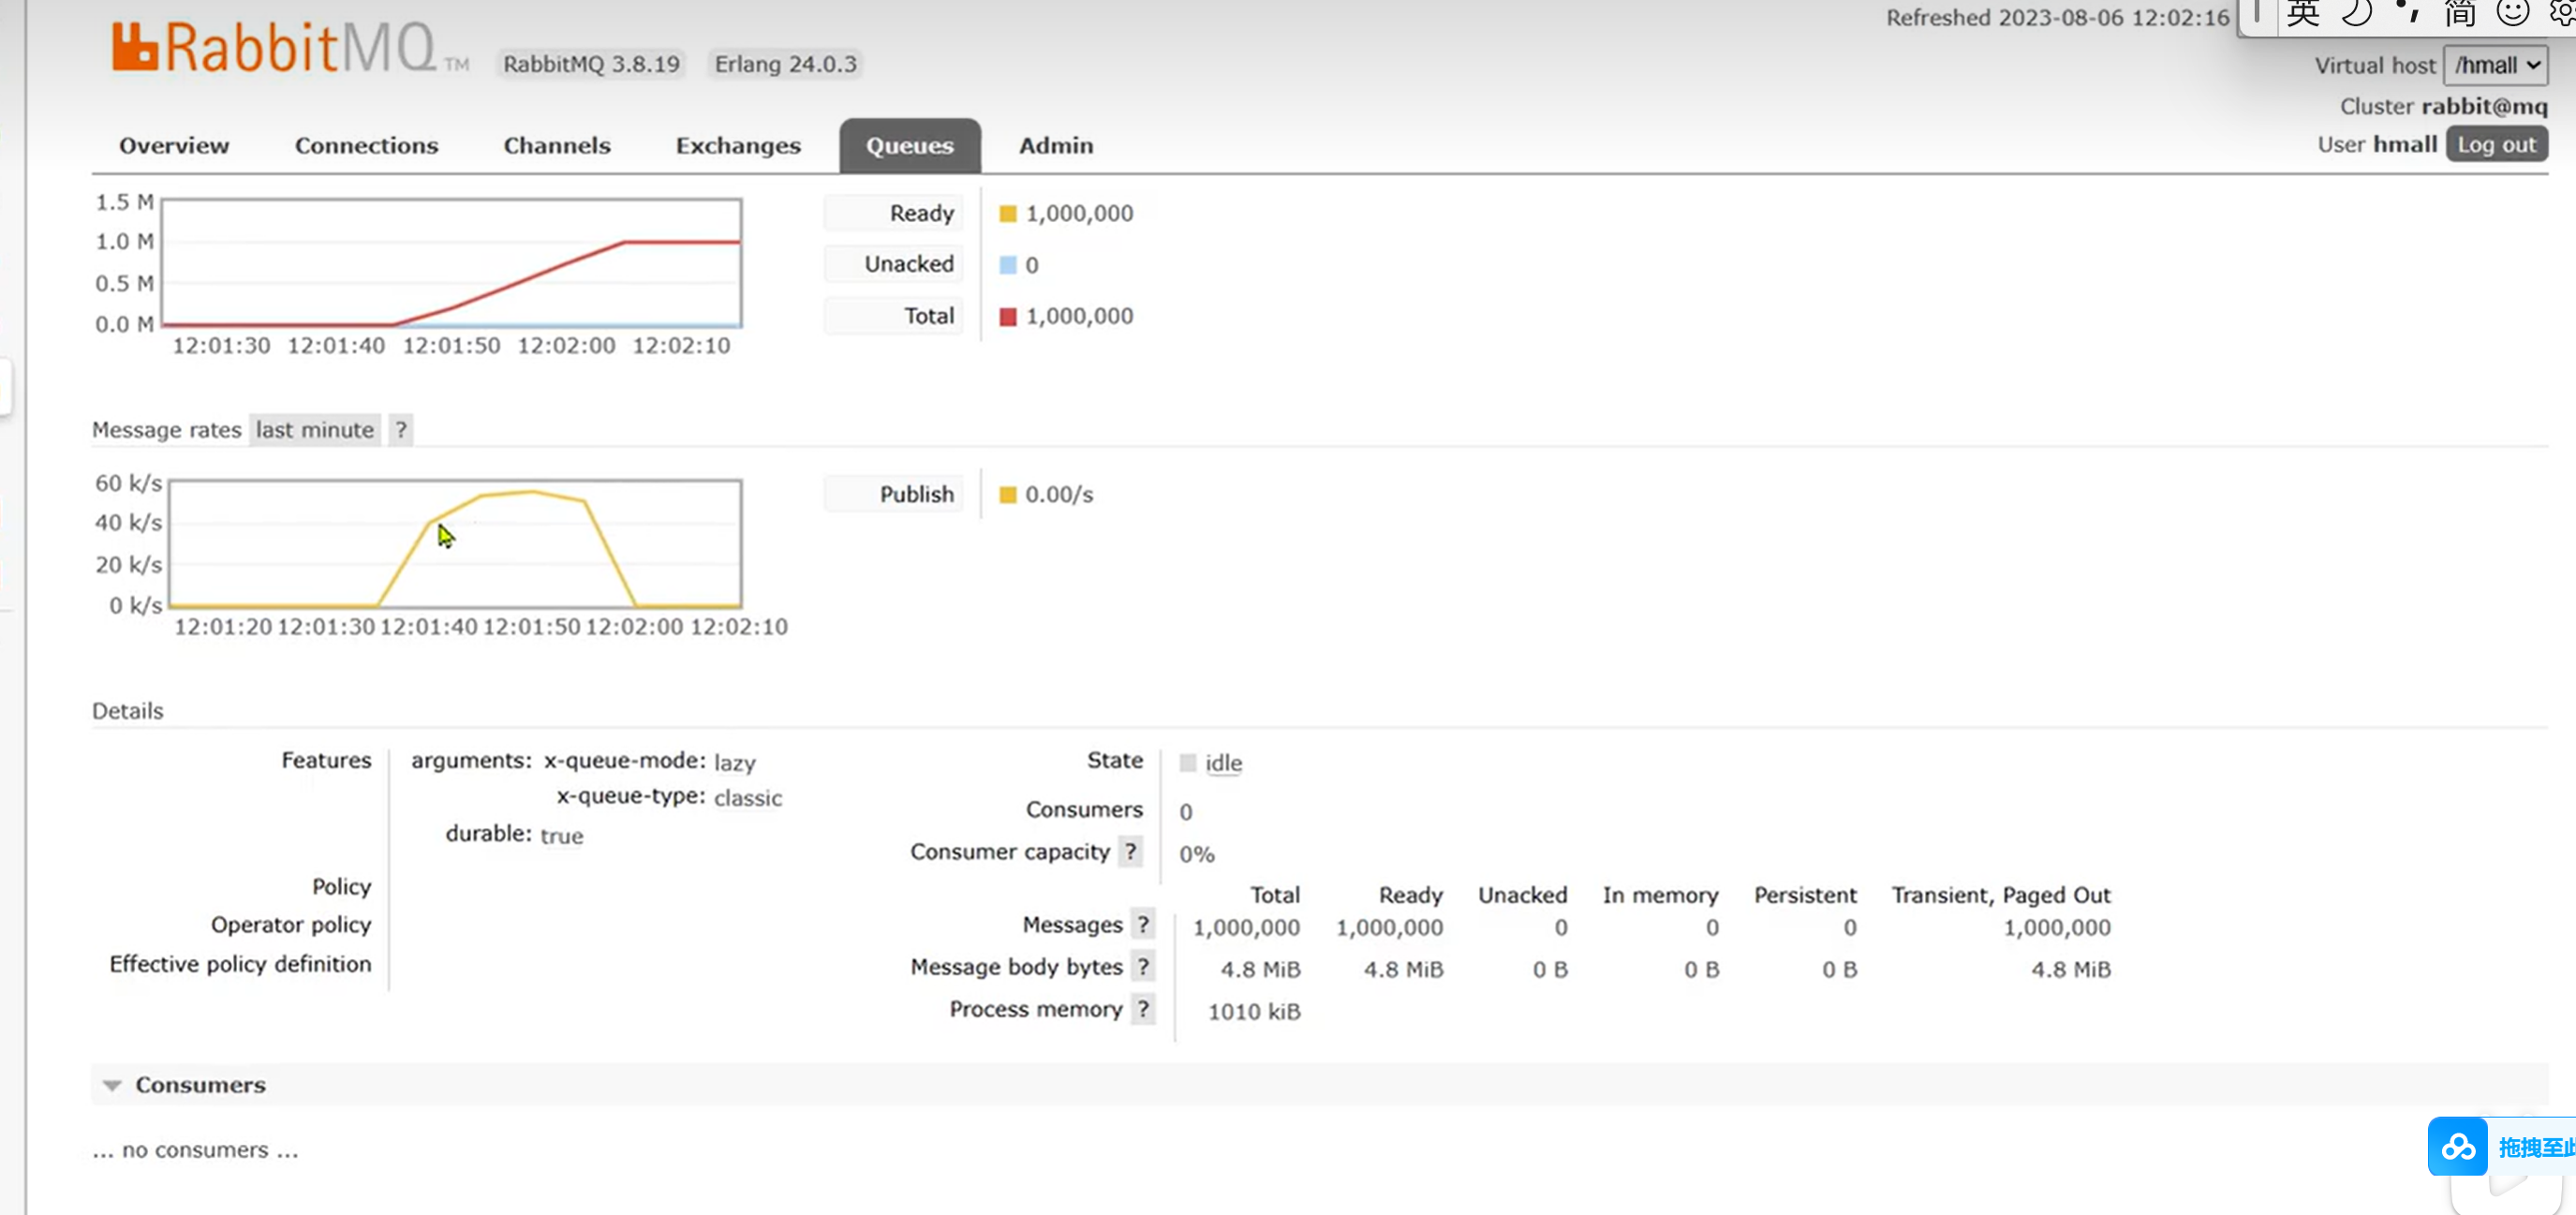The width and height of the screenshot is (2576, 1215).
Task: Click the RabbitMQ logo
Action: click(x=274, y=49)
